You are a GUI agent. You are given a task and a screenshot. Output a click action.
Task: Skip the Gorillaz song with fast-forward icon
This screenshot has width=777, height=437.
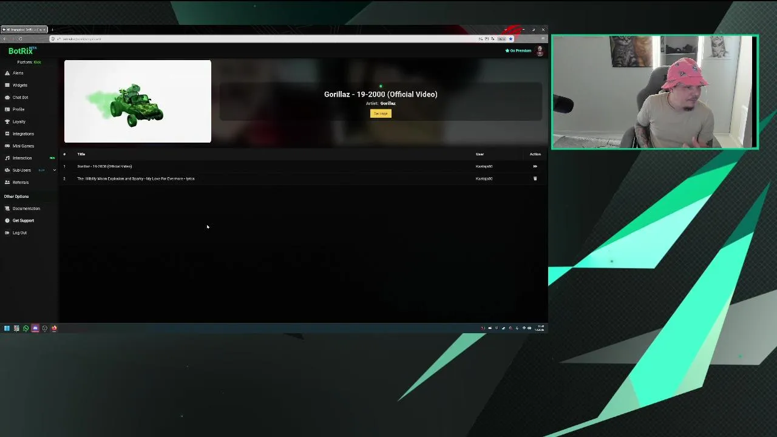(x=535, y=166)
